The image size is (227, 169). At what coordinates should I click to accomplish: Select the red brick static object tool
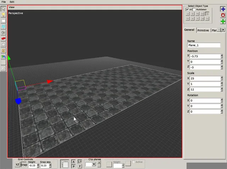[x=3, y=39]
